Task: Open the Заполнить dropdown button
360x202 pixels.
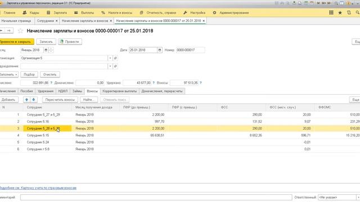Action: click(x=9, y=75)
